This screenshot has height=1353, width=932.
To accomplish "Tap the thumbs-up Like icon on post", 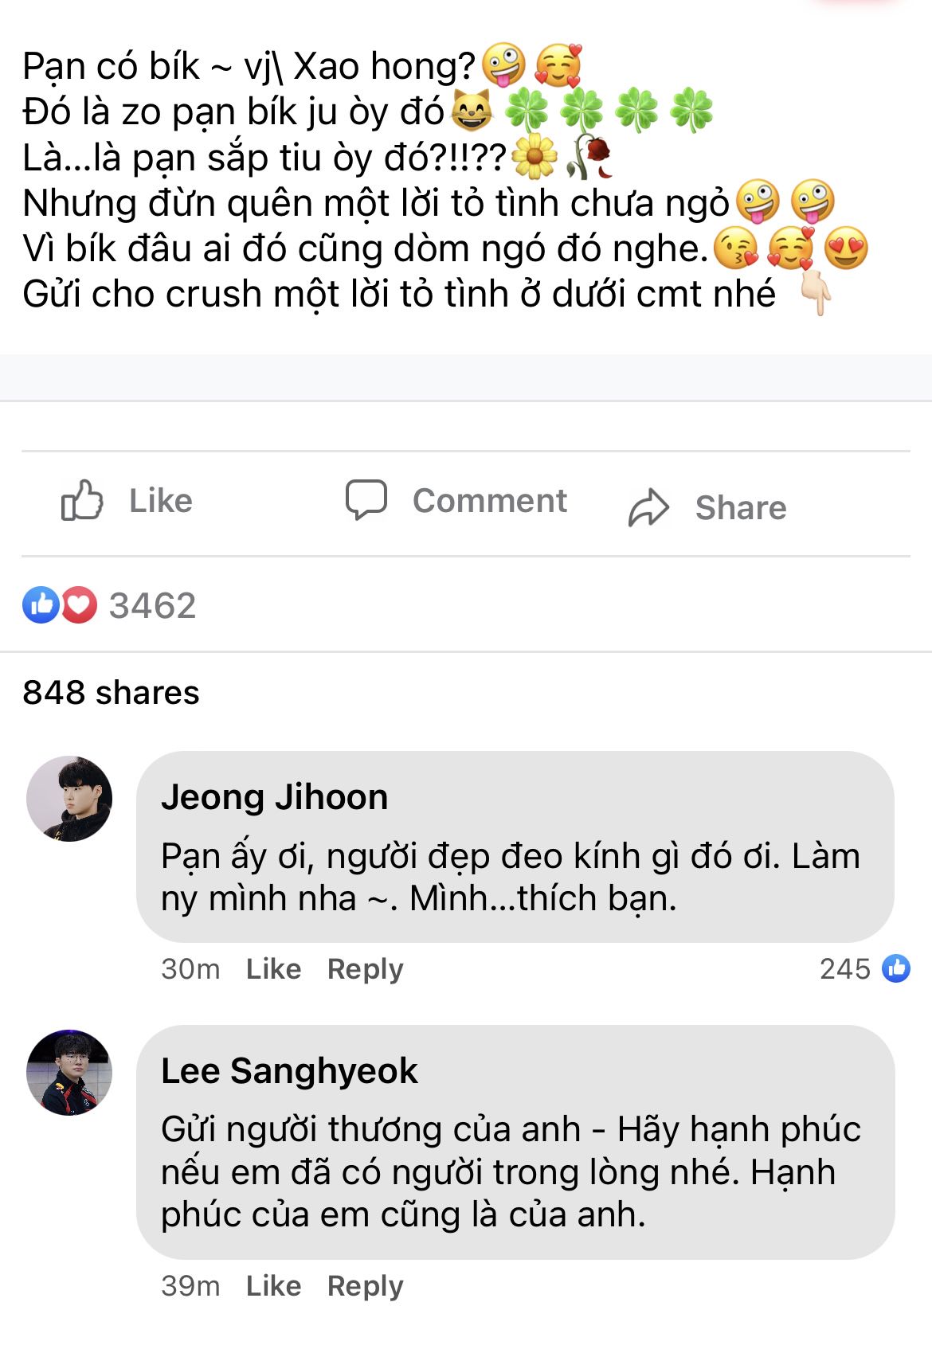I will click(x=82, y=501).
